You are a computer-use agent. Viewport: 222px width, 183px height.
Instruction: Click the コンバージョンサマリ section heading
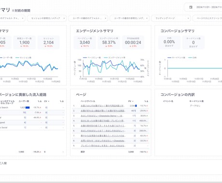pos(178,31)
